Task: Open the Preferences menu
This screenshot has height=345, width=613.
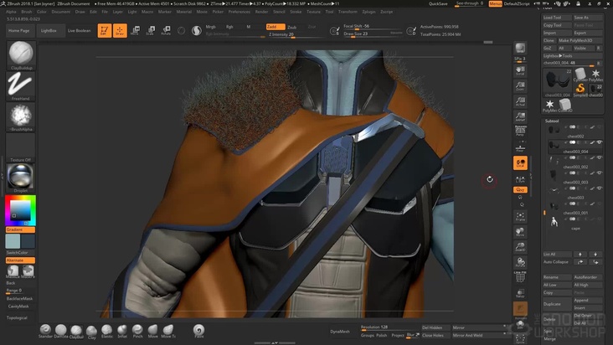Action: pos(239,12)
